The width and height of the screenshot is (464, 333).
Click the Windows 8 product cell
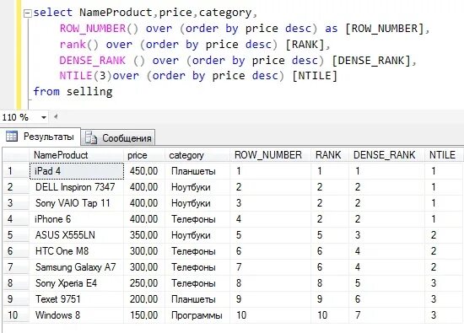point(76,315)
